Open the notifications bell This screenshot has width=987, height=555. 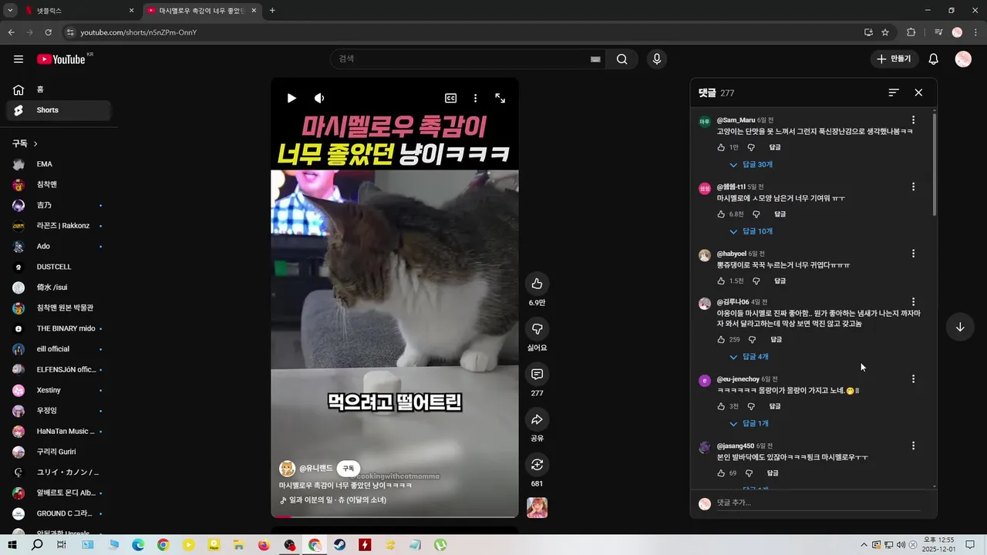[933, 59]
